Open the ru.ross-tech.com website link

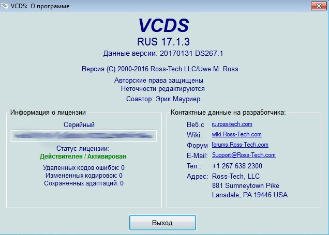pos(232,124)
